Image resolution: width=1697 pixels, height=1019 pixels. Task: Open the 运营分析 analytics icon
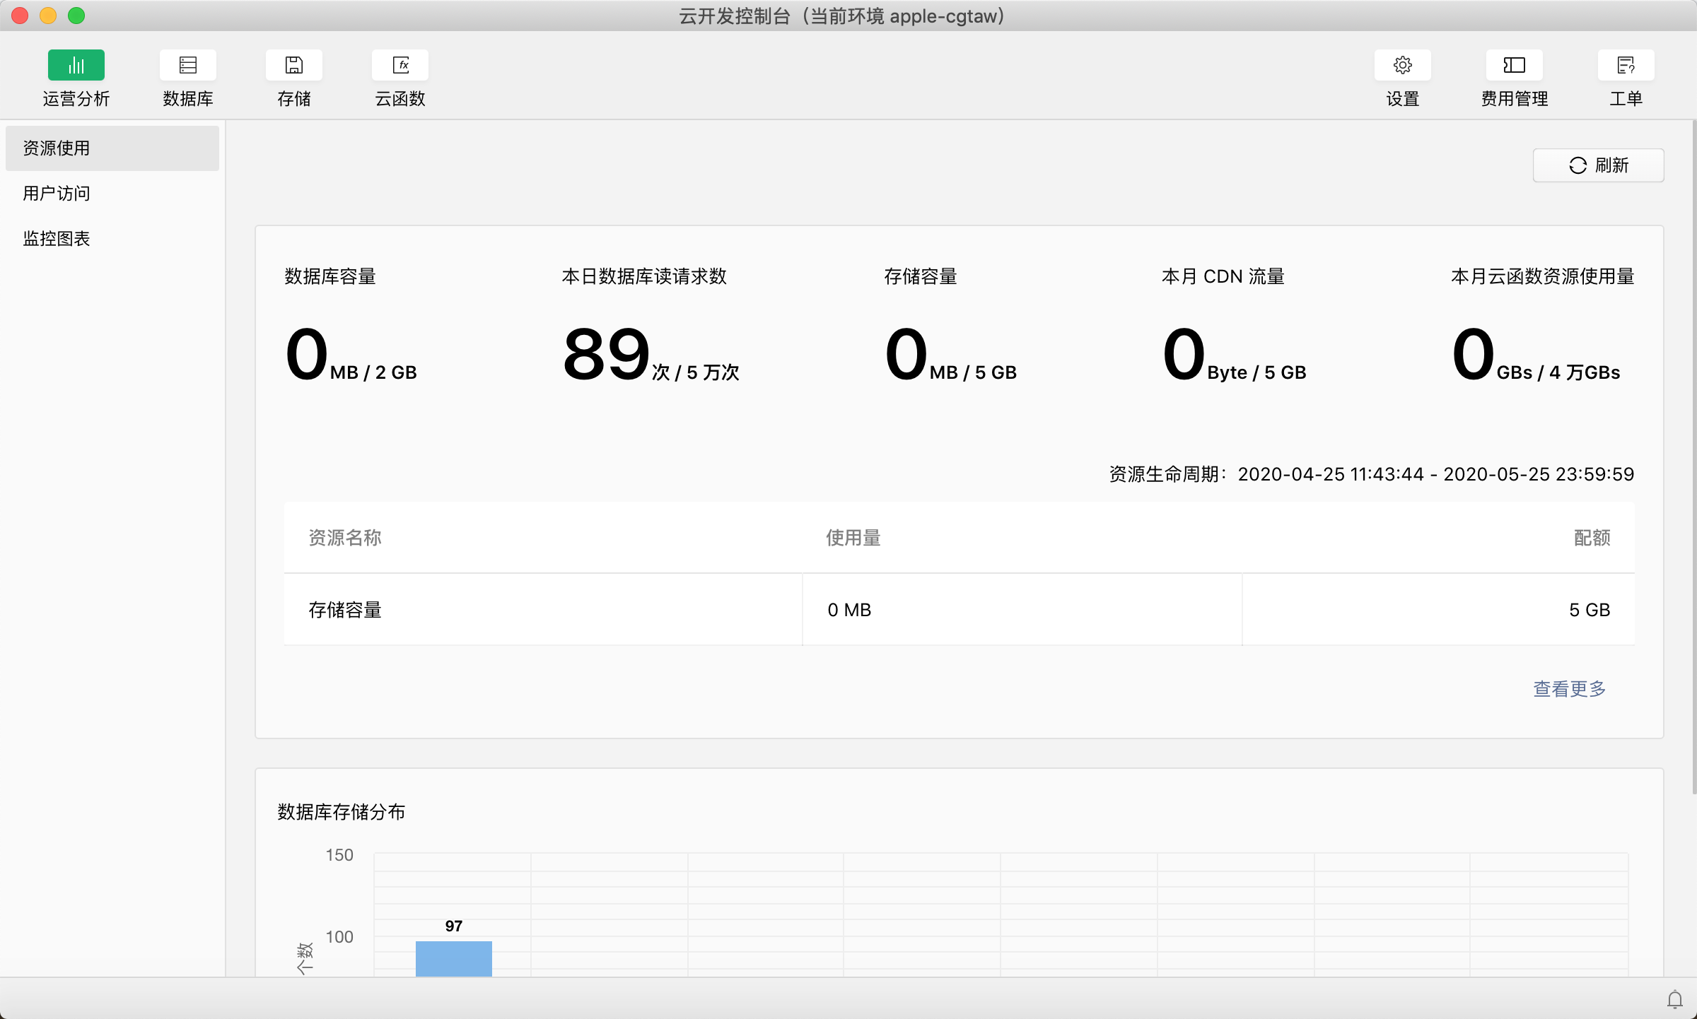click(x=76, y=66)
